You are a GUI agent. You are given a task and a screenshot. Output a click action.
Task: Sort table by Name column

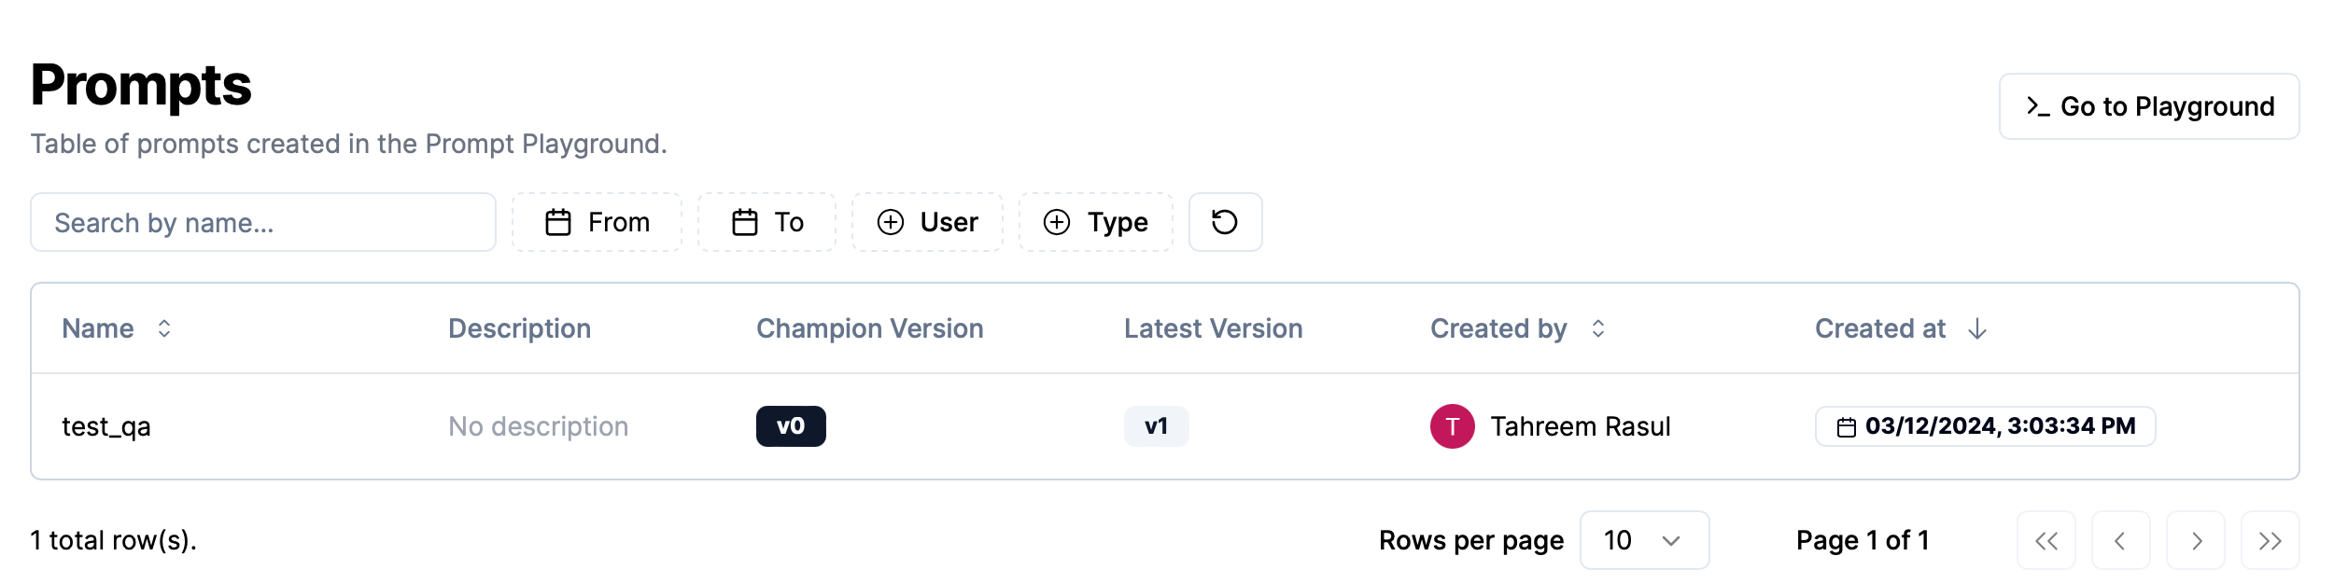coord(164,328)
